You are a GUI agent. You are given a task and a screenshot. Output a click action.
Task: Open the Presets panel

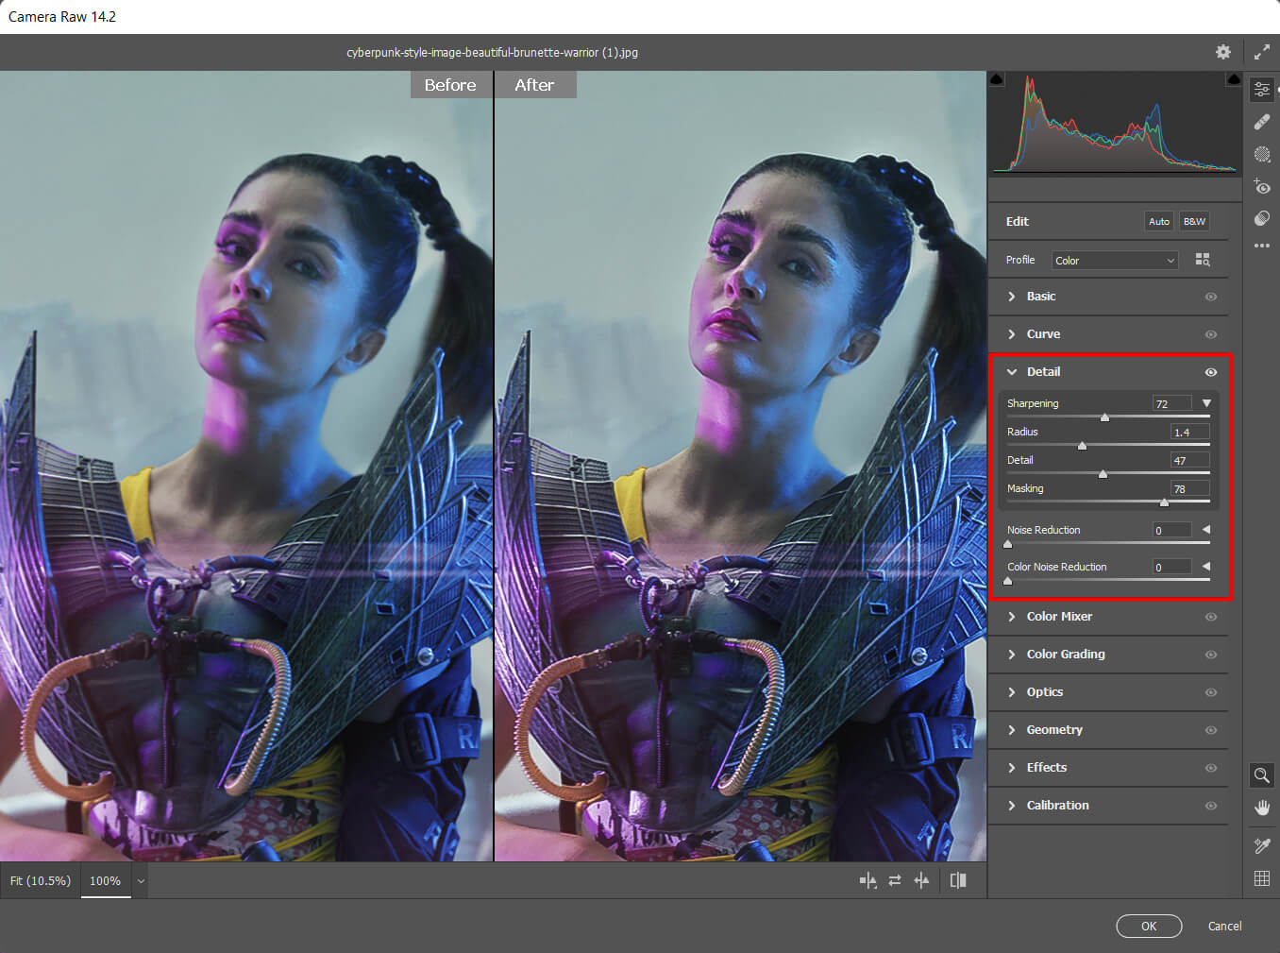(x=1262, y=218)
